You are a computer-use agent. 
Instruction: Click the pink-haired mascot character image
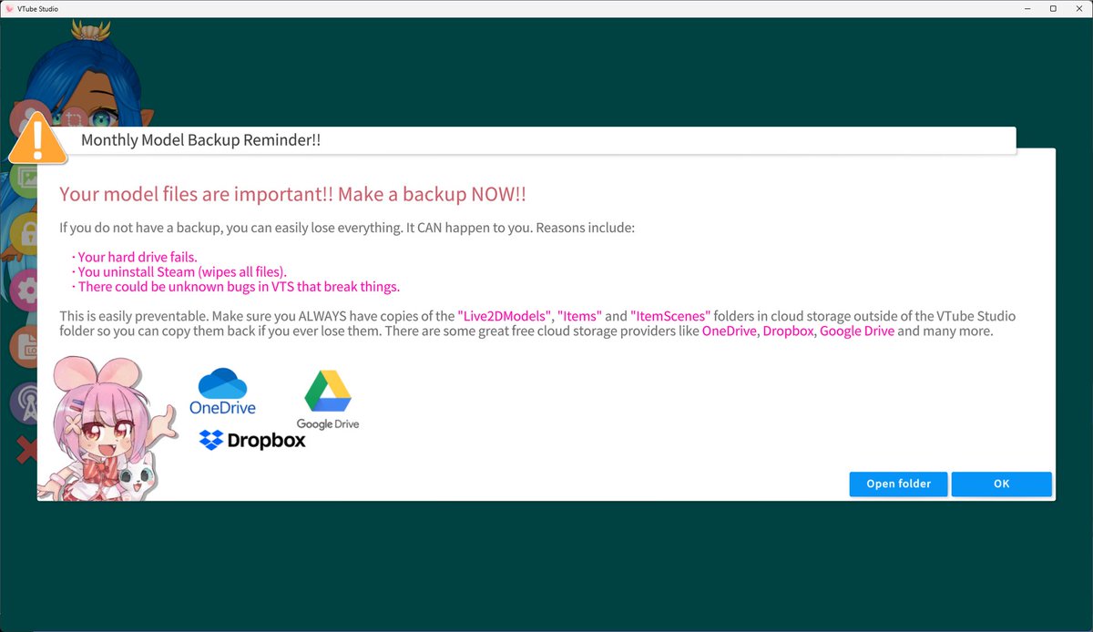point(107,428)
